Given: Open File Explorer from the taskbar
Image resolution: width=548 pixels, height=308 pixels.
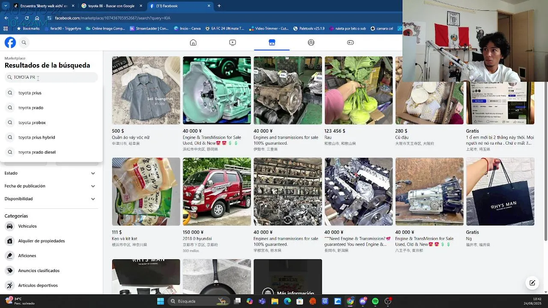Looking at the screenshot, I should click(x=275, y=301).
